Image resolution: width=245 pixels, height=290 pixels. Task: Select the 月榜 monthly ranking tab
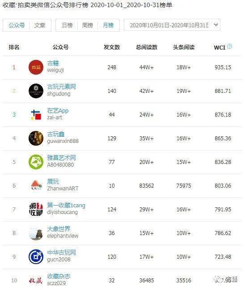tap(108, 25)
